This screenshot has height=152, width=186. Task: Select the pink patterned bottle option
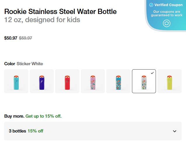click(x=93, y=81)
